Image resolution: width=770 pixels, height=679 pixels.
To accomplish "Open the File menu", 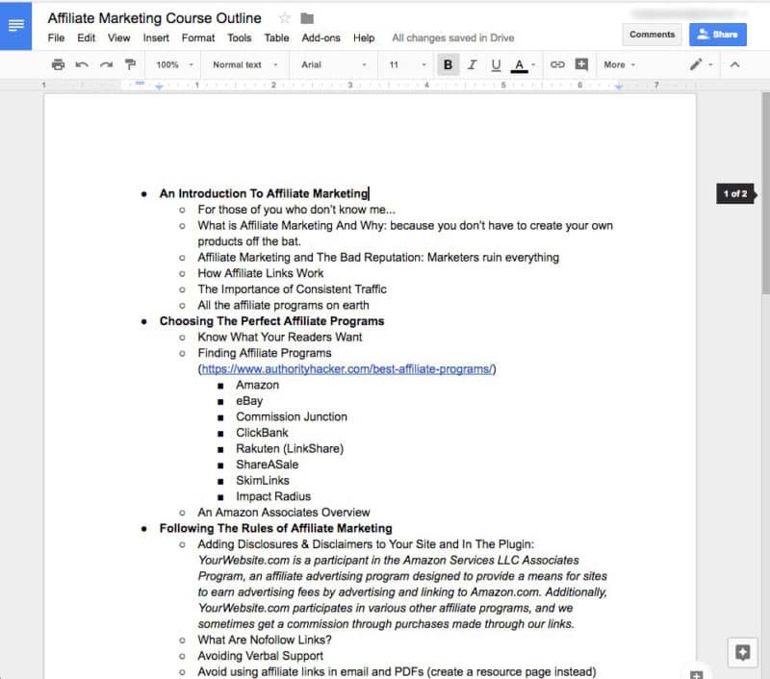I will click(x=56, y=38).
